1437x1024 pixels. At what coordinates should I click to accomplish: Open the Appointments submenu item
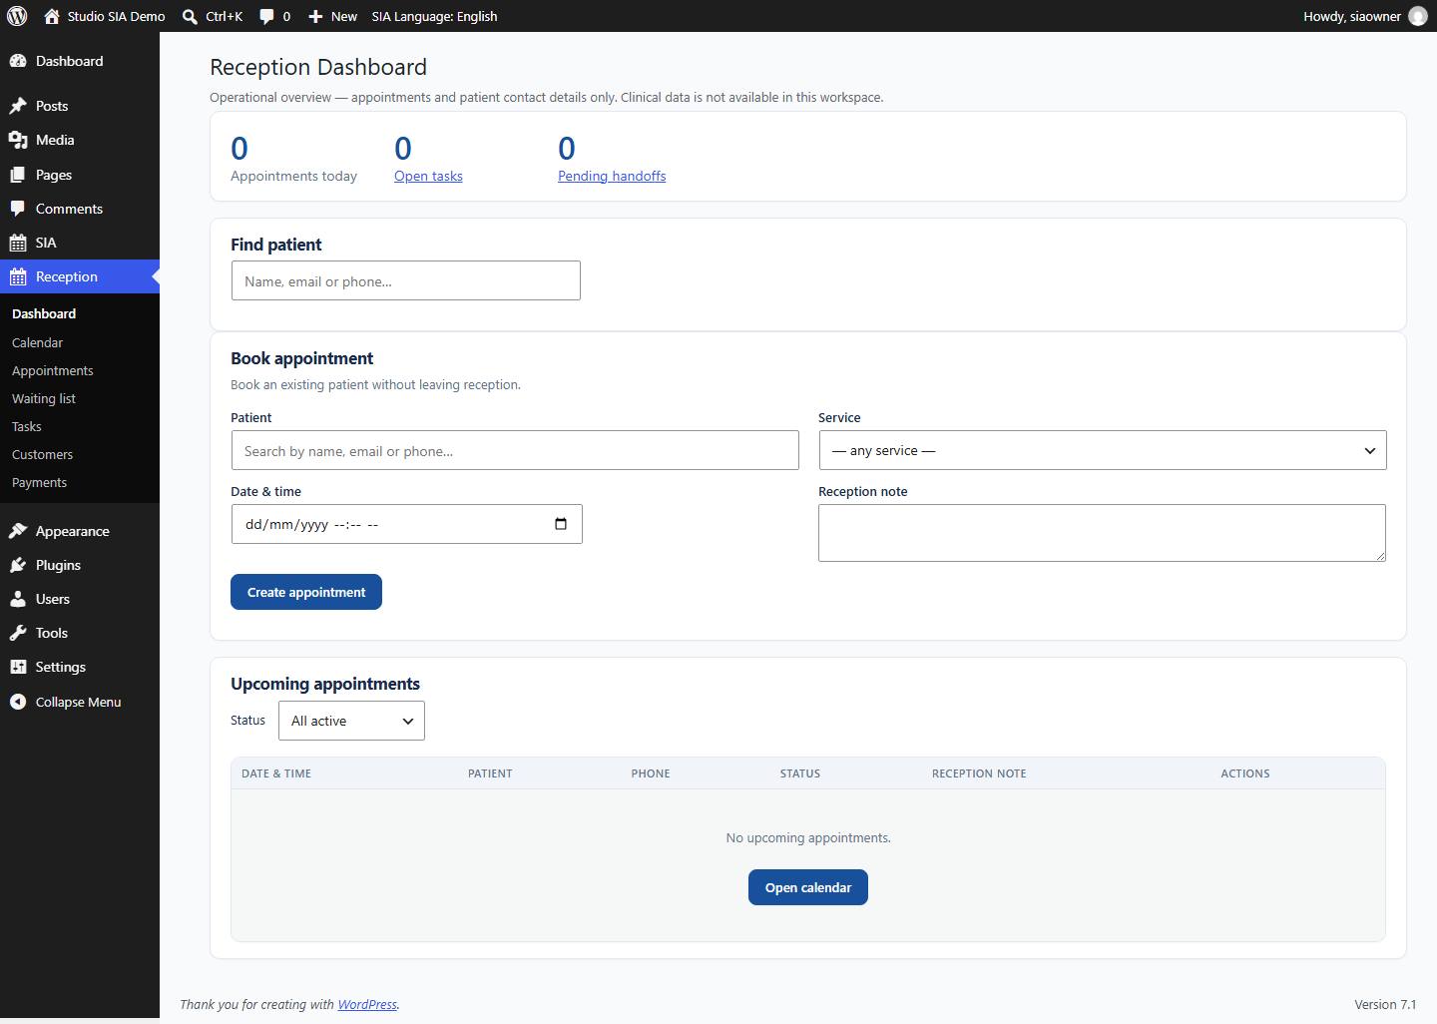coord(52,370)
